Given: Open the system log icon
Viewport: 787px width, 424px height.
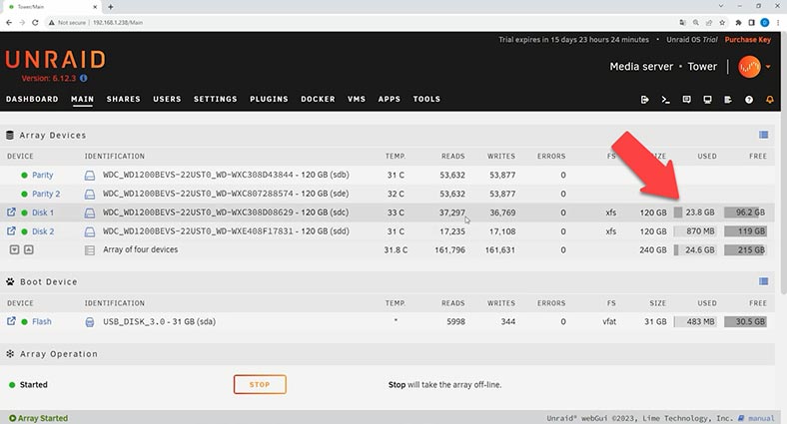Looking at the screenshot, I should (728, 100).
